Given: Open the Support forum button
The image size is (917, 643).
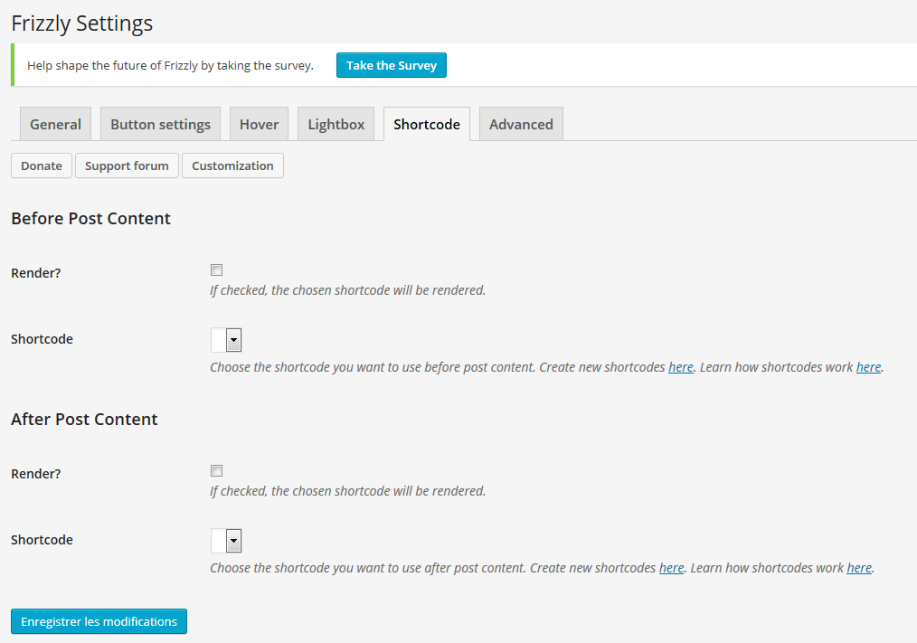Looking at the screenshot, I should click(x=127, y=165).
